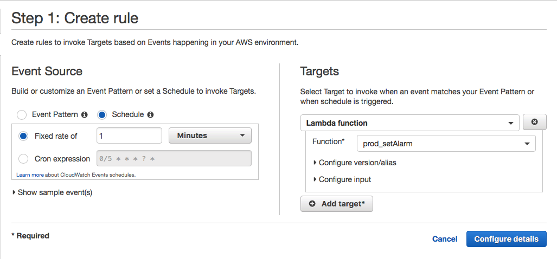Click the Cancel link
The width and height of the screenshot is (557, 259).
coord(445,239)
